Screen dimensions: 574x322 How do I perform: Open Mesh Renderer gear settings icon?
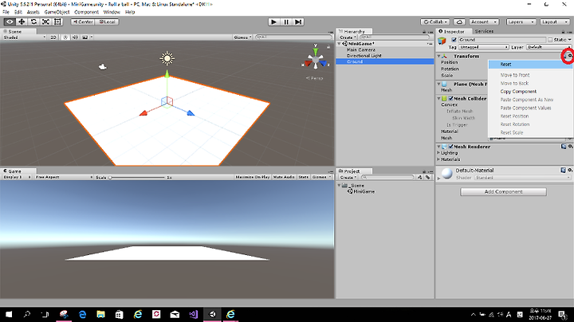coord(570,147)
